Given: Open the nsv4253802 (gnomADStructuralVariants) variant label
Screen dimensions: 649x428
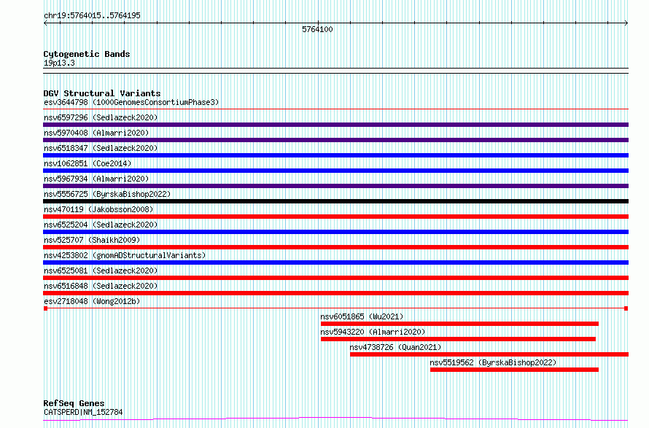Looking at the screenshot, I should (x=125, y=255).
